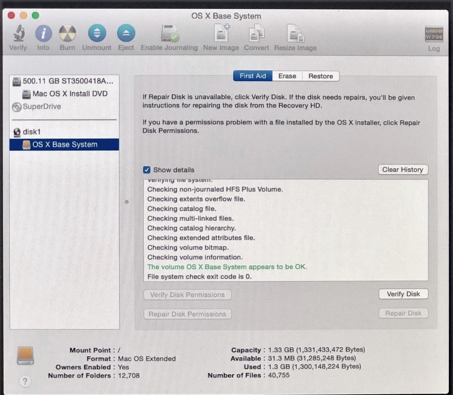Viewport: 453px width, 395px height.
Task: Click the sidebar splitter dot handle
Action: coord(127,202)
